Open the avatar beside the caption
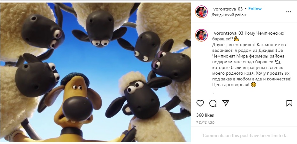 point(201,35)
